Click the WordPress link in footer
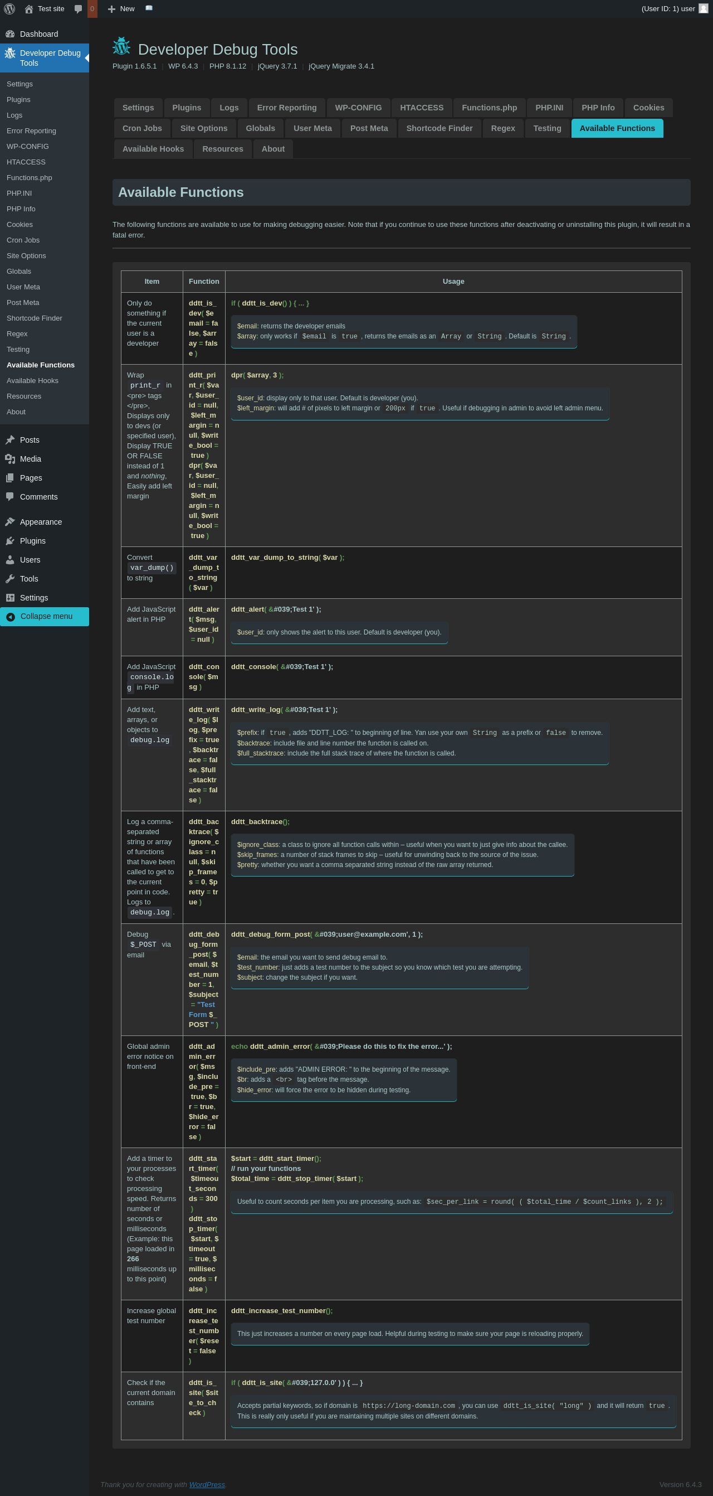 tap(207, 1484)
